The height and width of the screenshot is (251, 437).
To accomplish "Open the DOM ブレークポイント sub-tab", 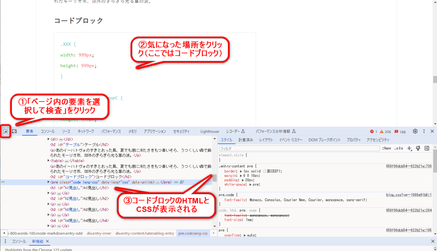I will [325, 140].
